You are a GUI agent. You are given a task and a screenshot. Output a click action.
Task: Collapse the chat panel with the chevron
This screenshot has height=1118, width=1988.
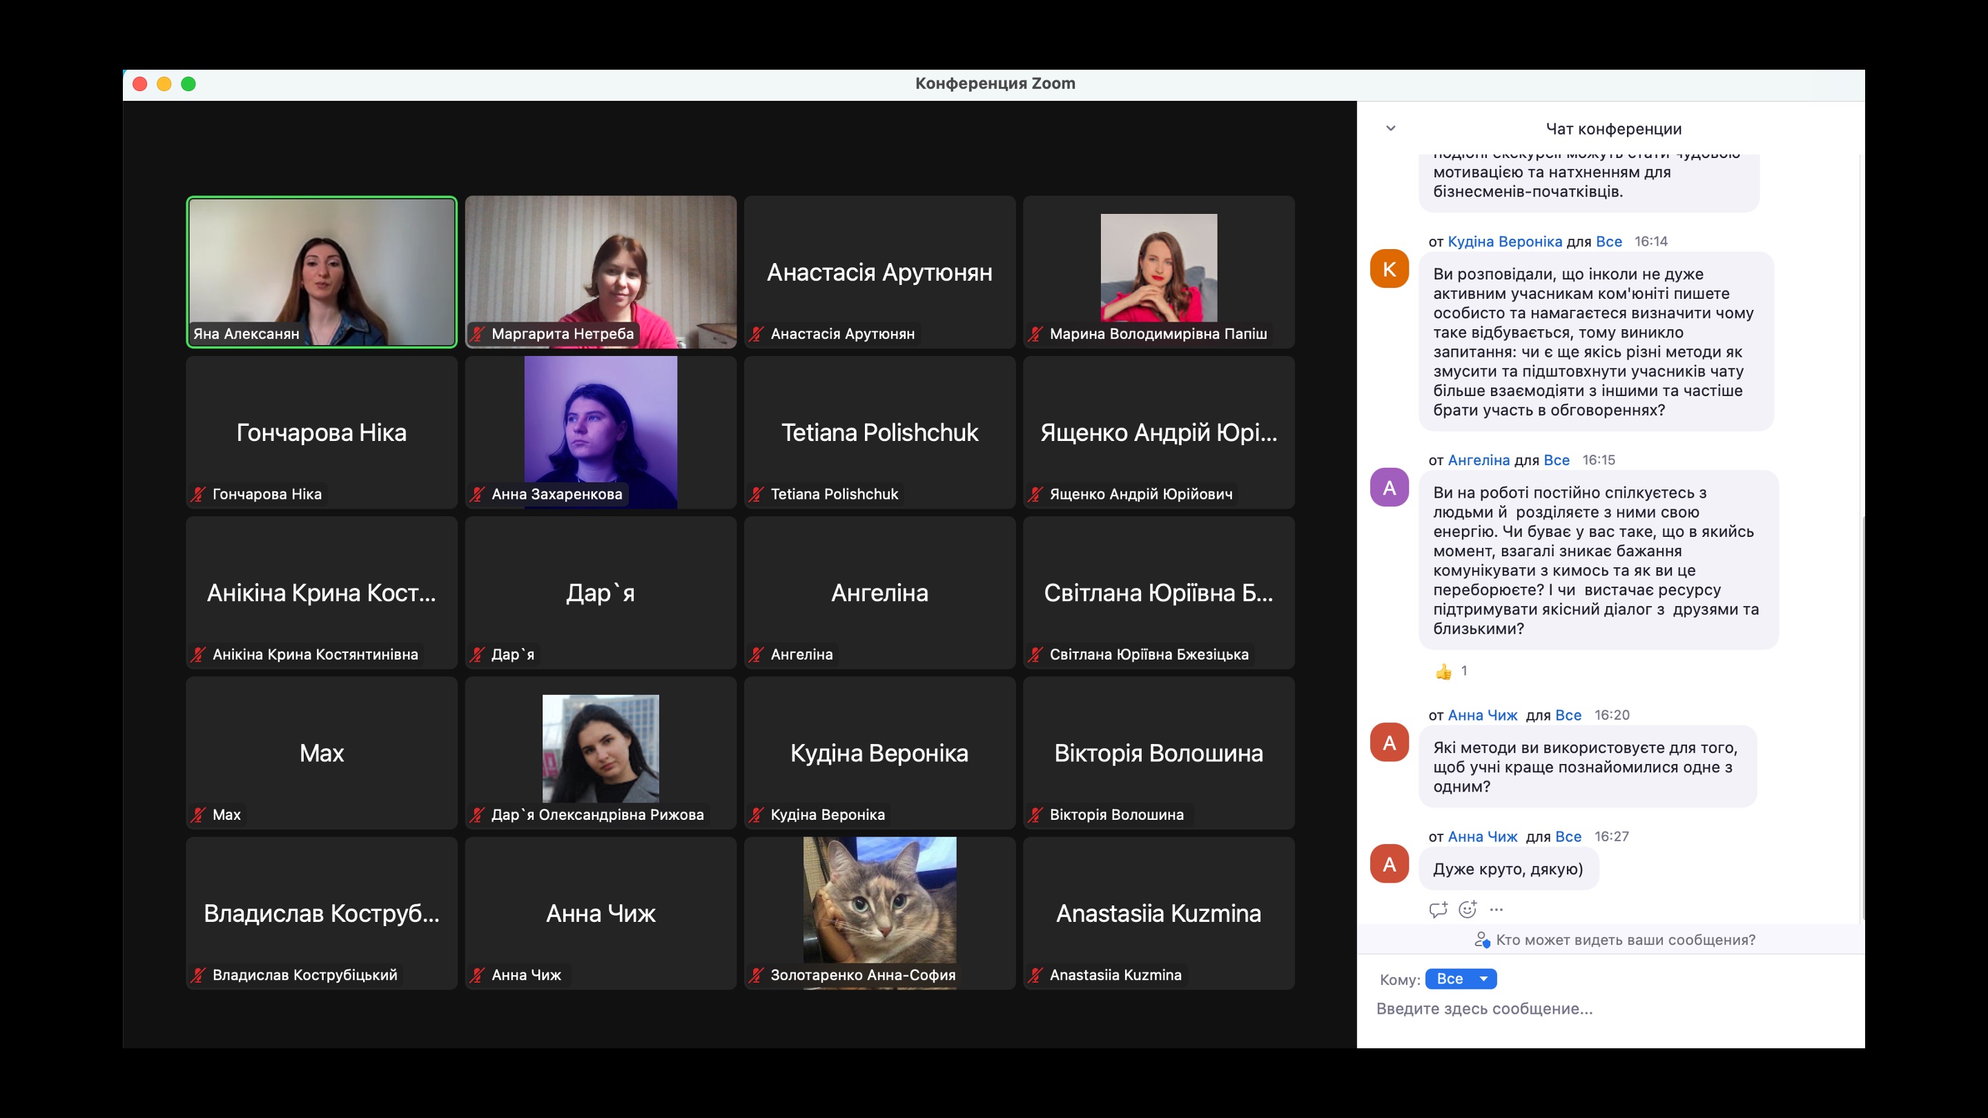tap(1391, 128)
